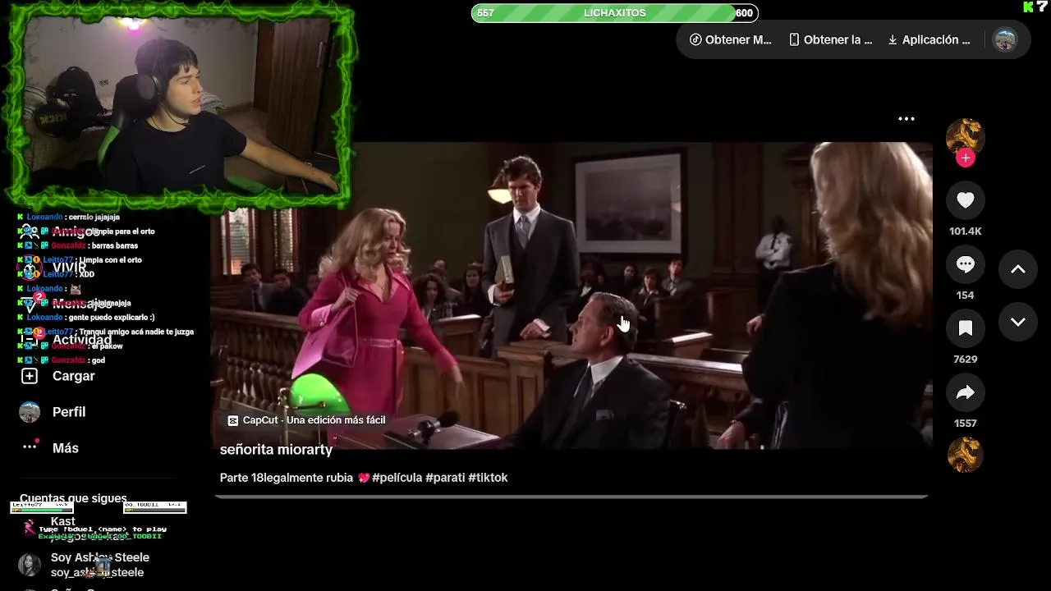Save video with bookmark icon

[x=965, y=328]
